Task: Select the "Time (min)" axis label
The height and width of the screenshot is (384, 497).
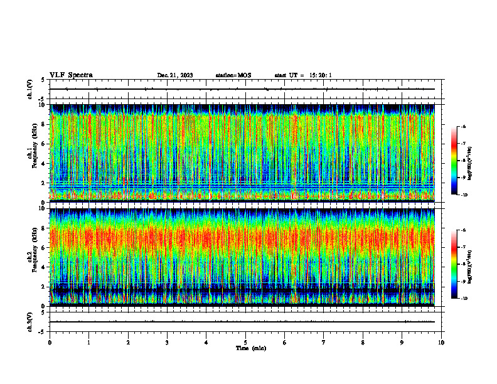Action: pos(251,348)
